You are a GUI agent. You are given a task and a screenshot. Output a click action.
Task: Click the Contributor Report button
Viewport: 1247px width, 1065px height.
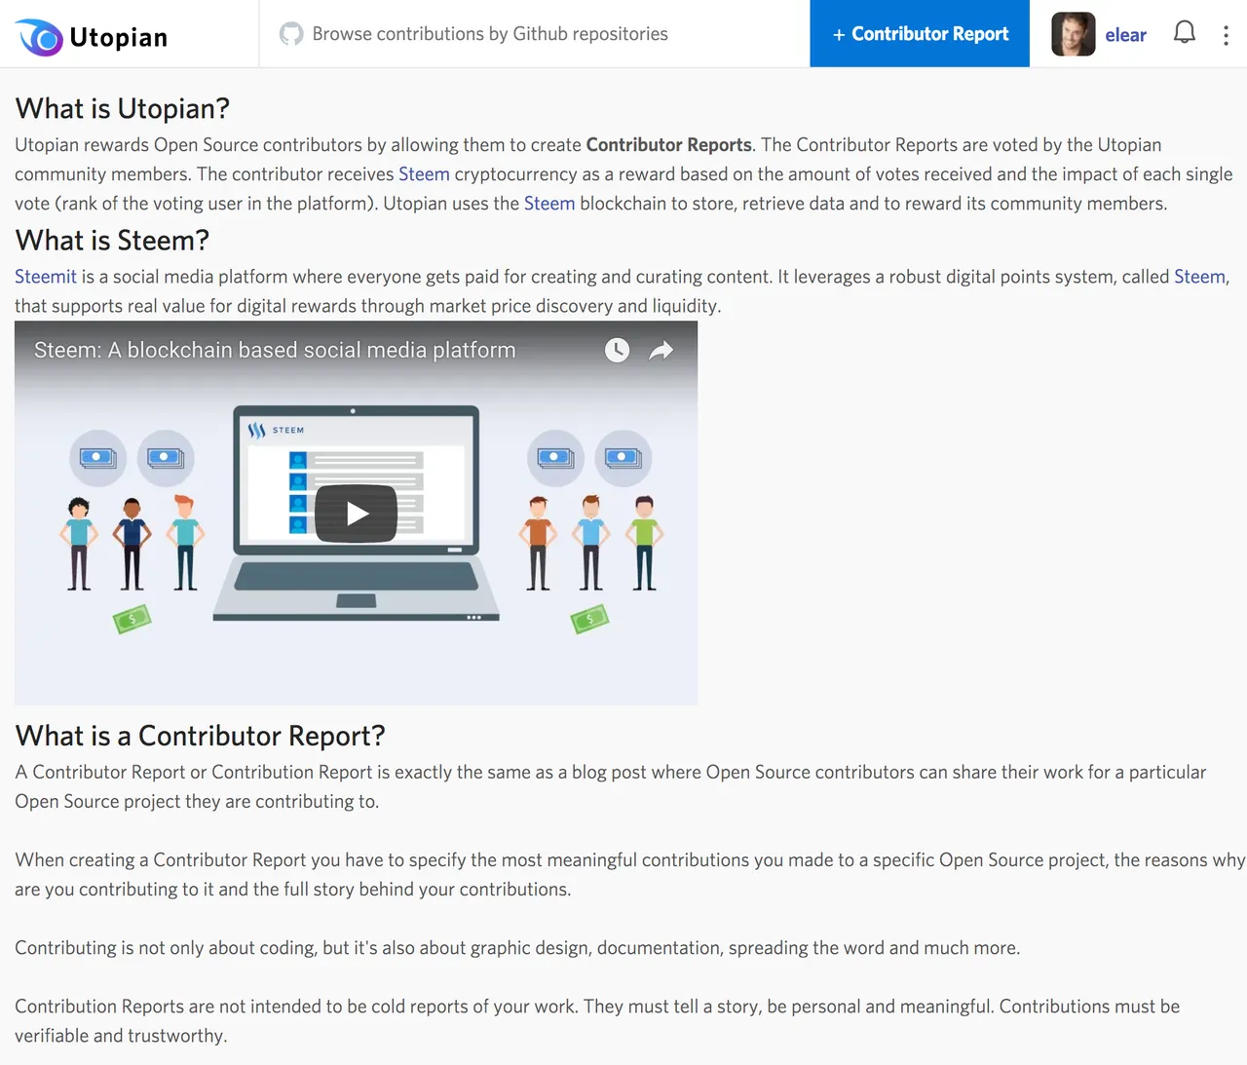click(x=920, y=34)
